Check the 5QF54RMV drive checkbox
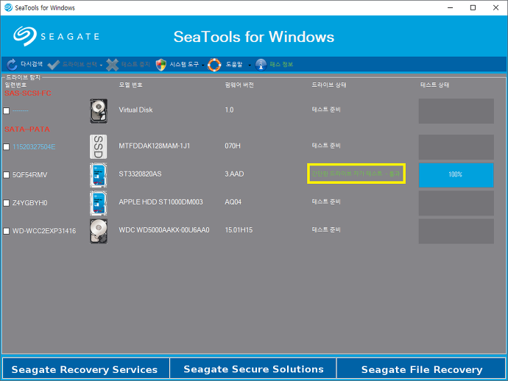The image size is (508, 381). (7, 175)
